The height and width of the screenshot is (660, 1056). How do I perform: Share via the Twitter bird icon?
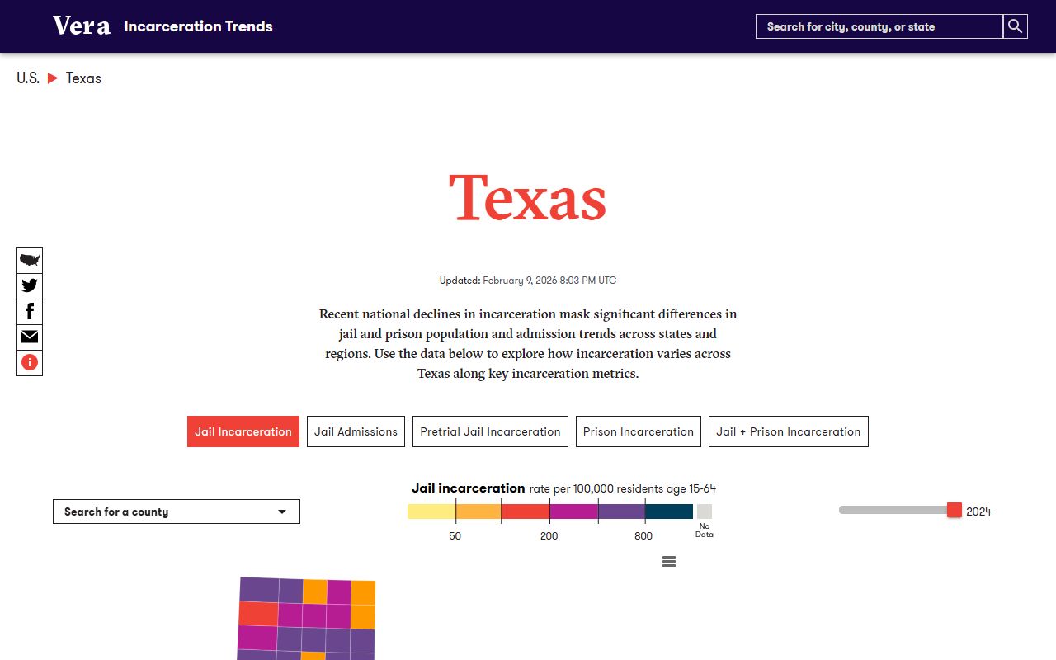30,286
